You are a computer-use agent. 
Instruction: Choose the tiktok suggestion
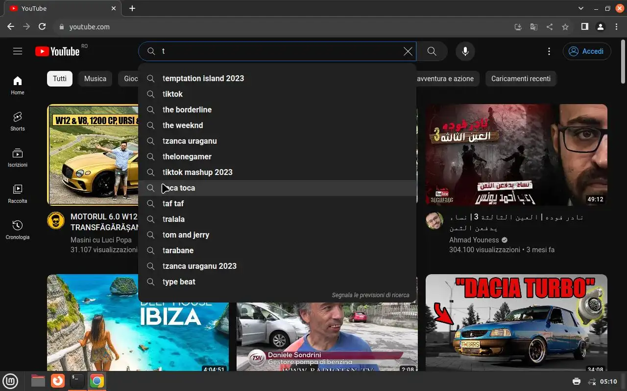coord(277,94)
